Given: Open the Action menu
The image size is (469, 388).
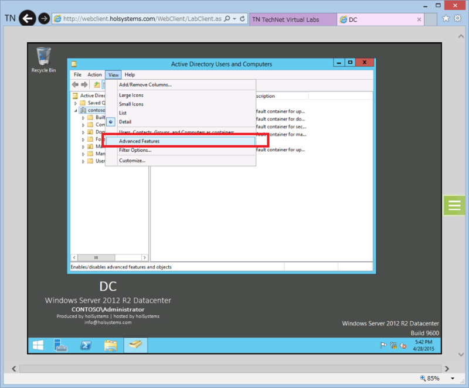Looking at the screenshot, I should click(94, 75).
